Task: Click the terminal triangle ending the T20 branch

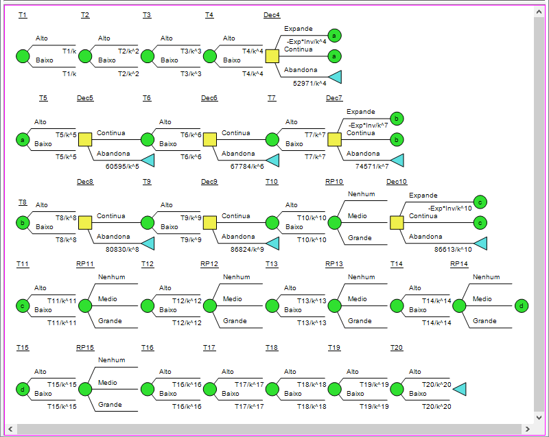Action: [461, 389]
